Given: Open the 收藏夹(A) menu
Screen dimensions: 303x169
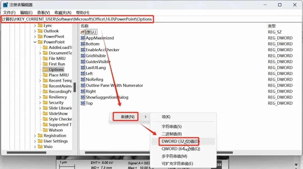Looking at the screenshot, I should (63, 13).
